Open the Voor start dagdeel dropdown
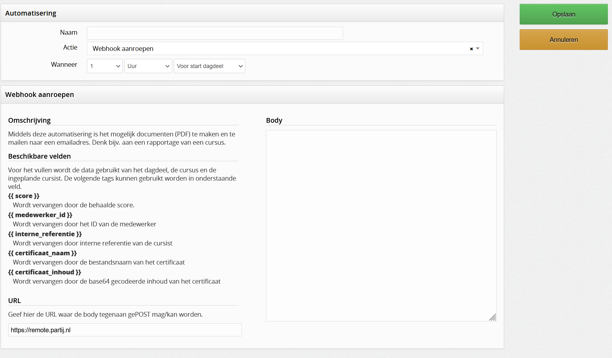 (209, 66)
